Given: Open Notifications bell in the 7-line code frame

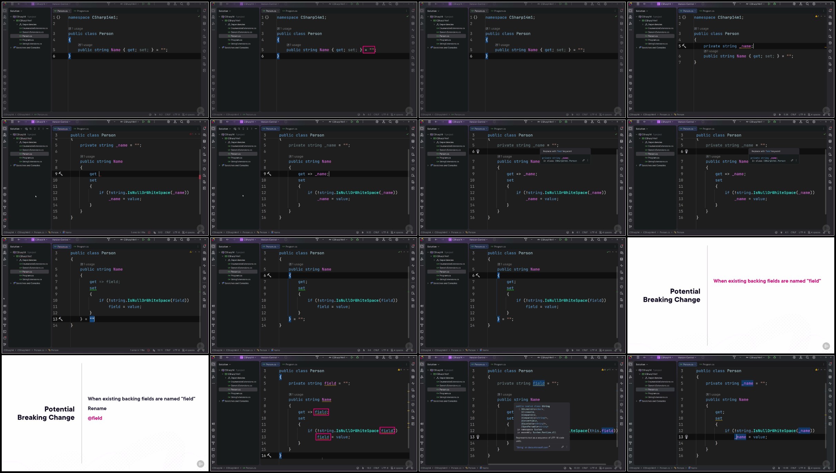Looking at the screenshot, I should (830, 11).
